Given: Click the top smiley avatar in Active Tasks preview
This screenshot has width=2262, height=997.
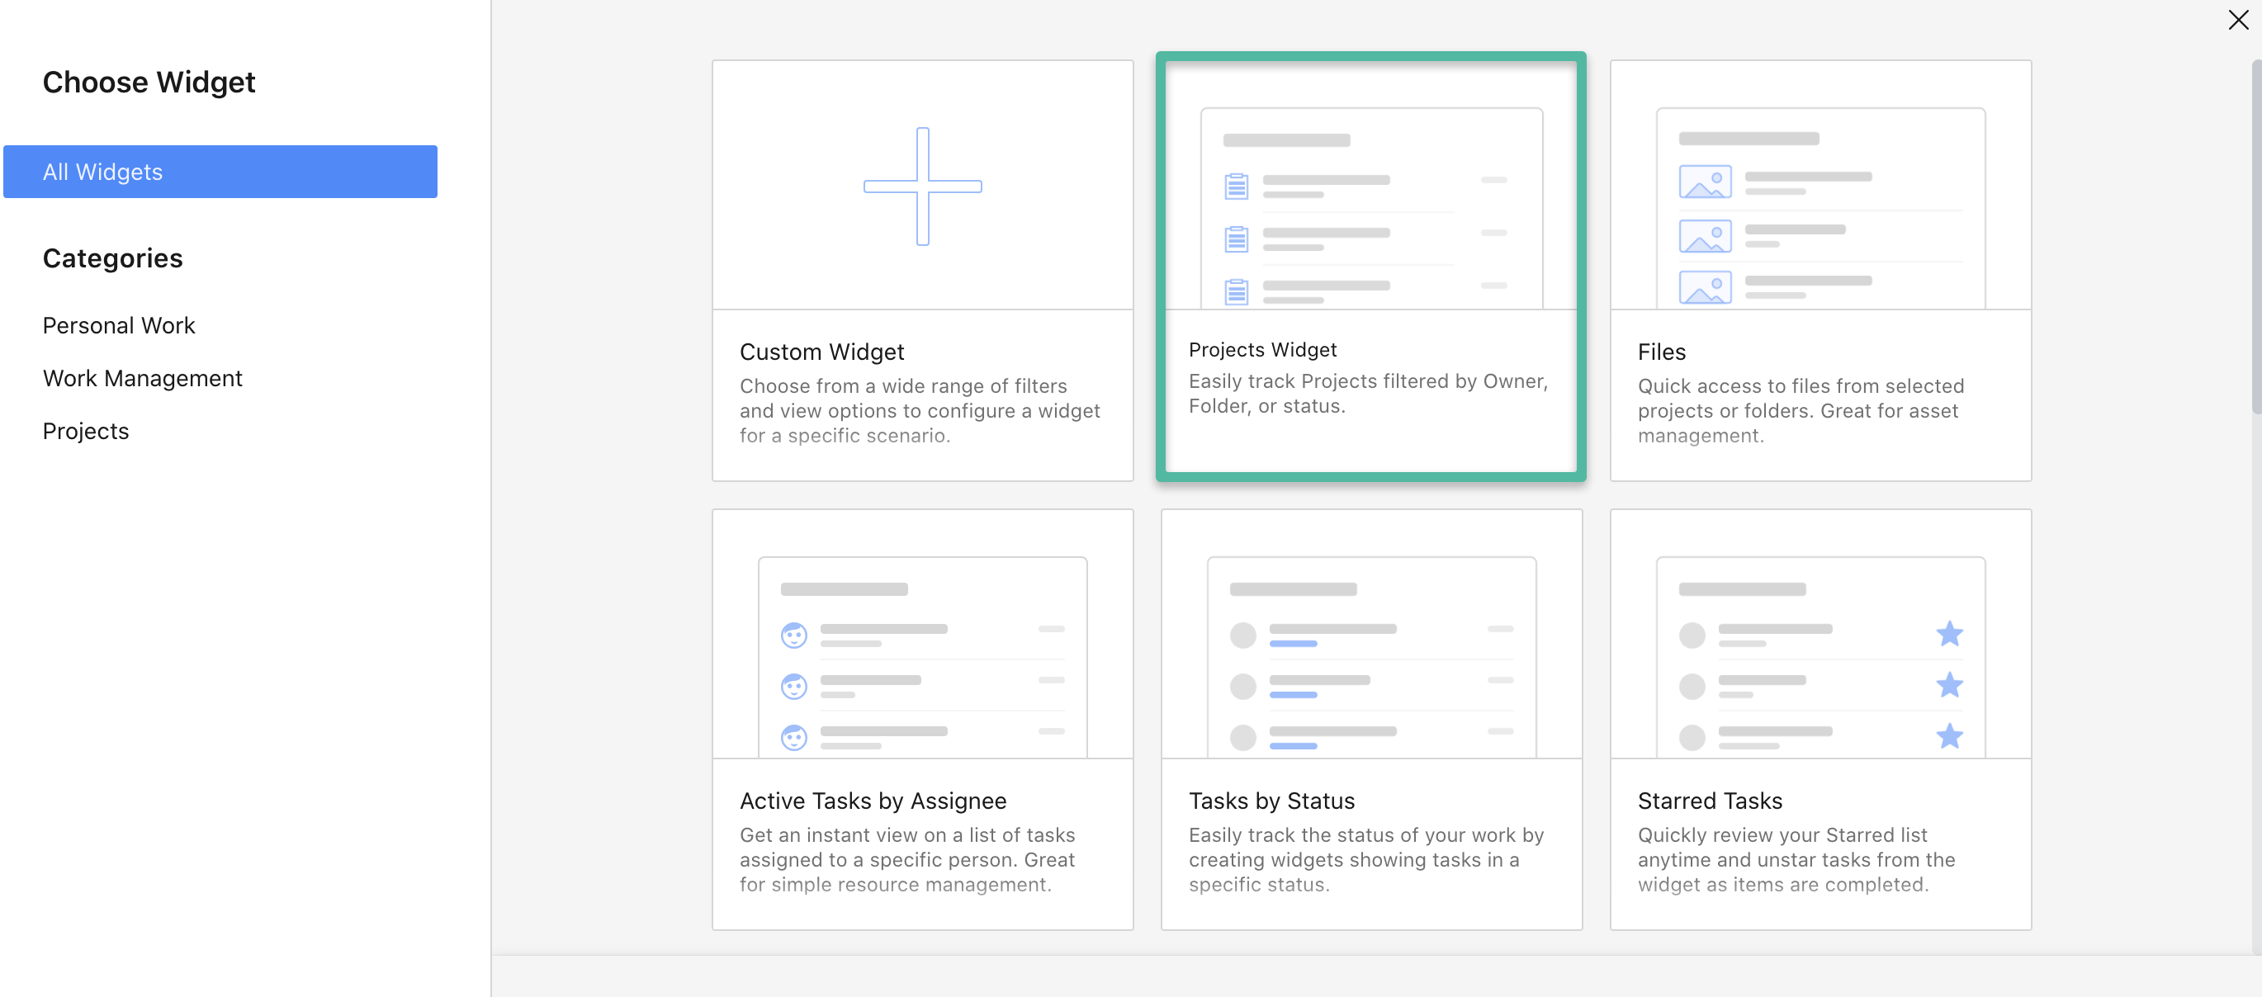Looking at the screenshot, I should [794, 635].
